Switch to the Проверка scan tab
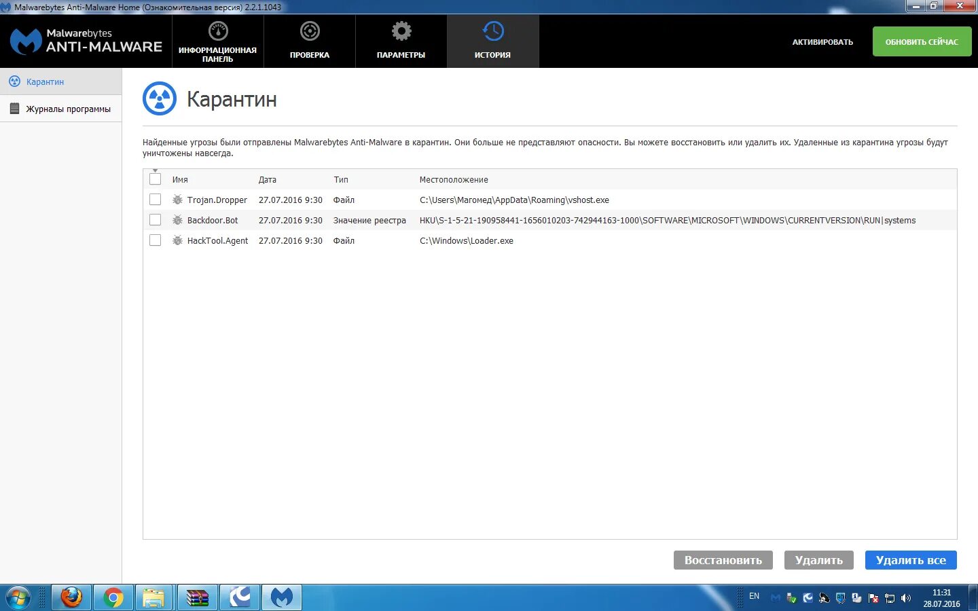The width and height of the screenshot is (978, 611). (x=309, y=41)
